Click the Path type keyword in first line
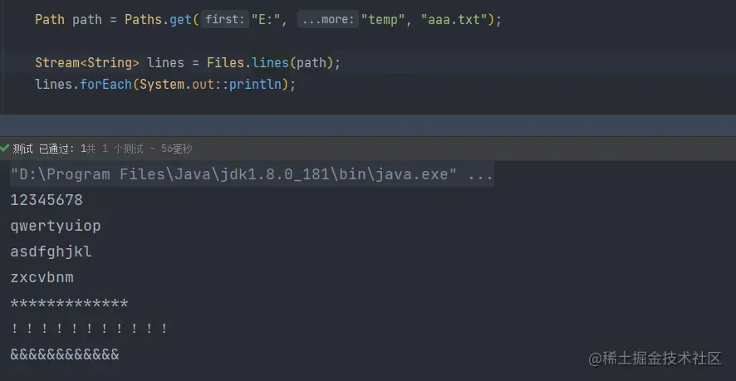This screenshot has width=736, height=381. pos(50,20)
